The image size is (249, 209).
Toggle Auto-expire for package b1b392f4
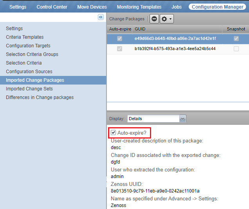point(119,49)
